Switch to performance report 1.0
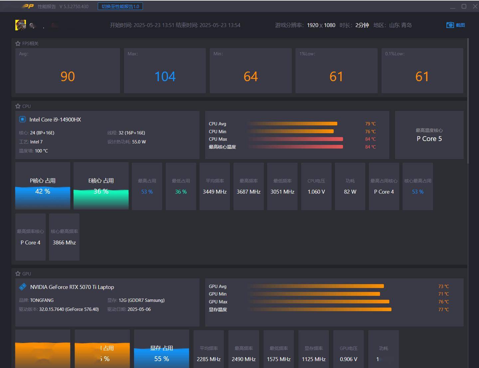Screen dimensions: 479x368 (120, 6)
